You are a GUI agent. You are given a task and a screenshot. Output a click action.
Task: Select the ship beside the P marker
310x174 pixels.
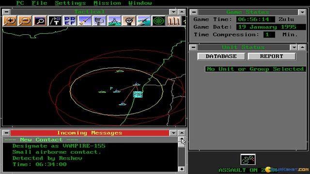[117, 91]
